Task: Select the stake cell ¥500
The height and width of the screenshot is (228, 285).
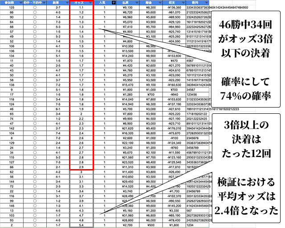Action: (151, 225)
